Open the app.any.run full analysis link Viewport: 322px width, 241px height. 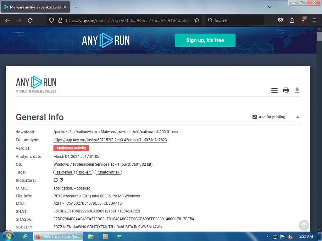(x=110, y=140)
